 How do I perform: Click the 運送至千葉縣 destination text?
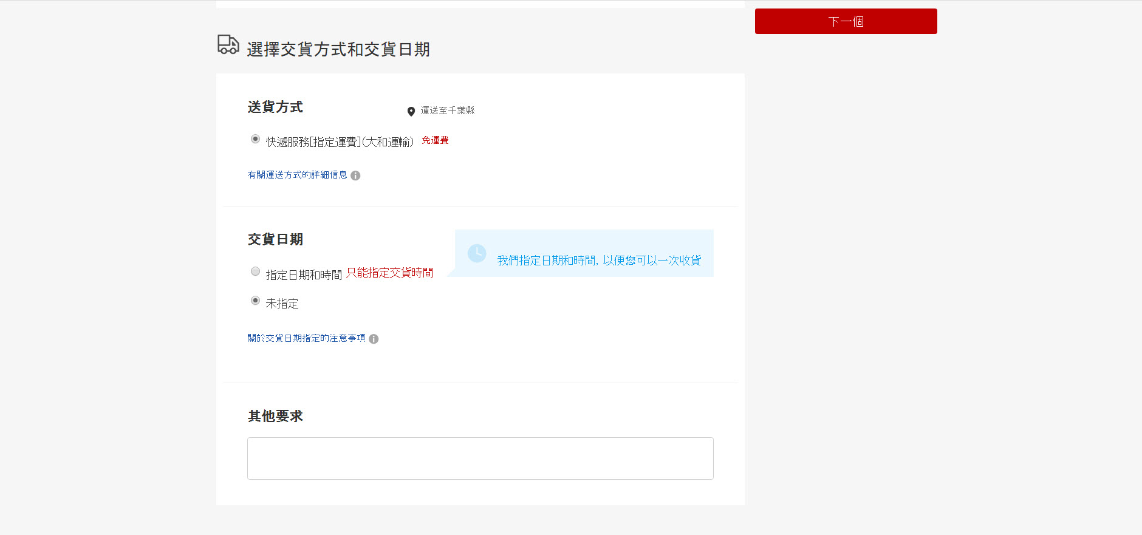click(x=448, y=111)
